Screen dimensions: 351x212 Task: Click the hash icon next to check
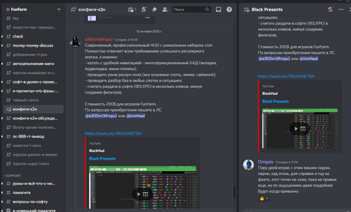(9, 36)
